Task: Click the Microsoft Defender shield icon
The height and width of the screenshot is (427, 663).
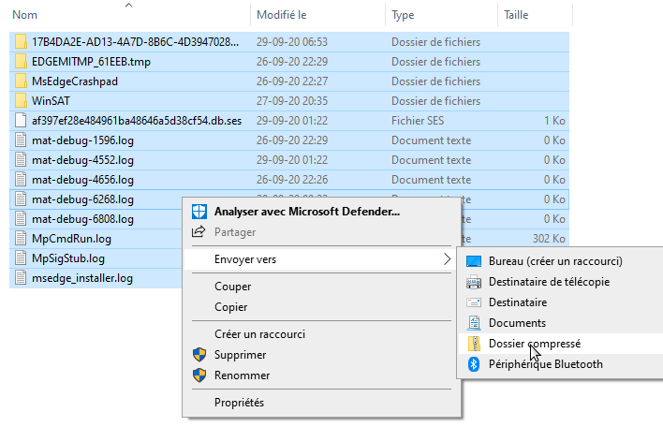Action: point(199,212)
